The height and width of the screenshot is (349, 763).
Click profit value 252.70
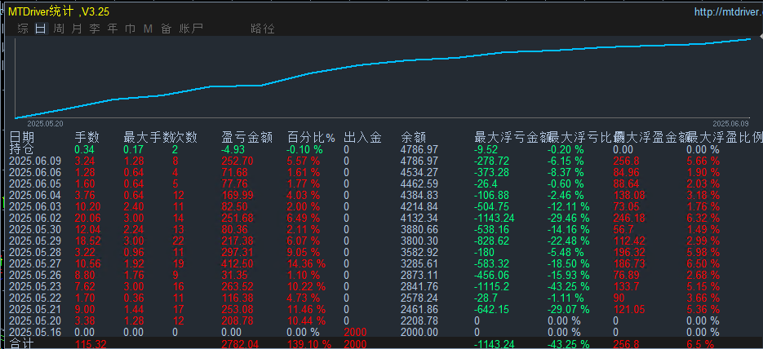coord(237,161)
